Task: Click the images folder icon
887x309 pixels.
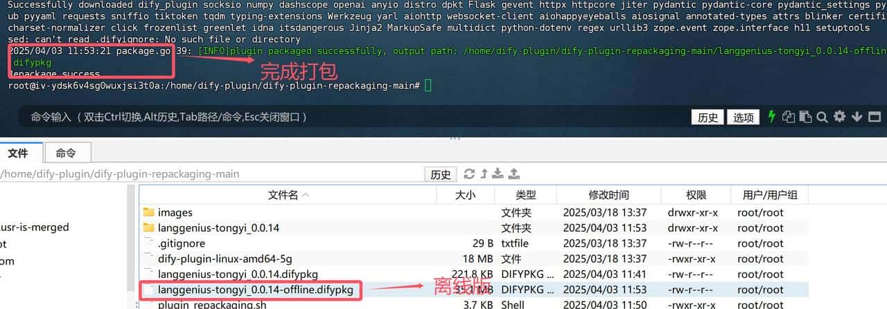Action: point(148,212)
